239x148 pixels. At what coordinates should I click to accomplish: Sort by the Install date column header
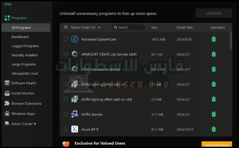185,27
